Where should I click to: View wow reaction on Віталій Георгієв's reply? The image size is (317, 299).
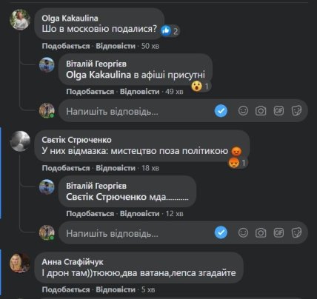[201, 87]
